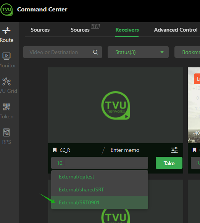Select the Receivers tab
Viewport: 200px width, 223px height.
click(x=127, y=30)
